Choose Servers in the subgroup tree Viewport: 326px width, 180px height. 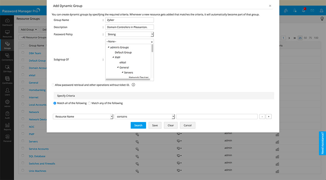128,72
